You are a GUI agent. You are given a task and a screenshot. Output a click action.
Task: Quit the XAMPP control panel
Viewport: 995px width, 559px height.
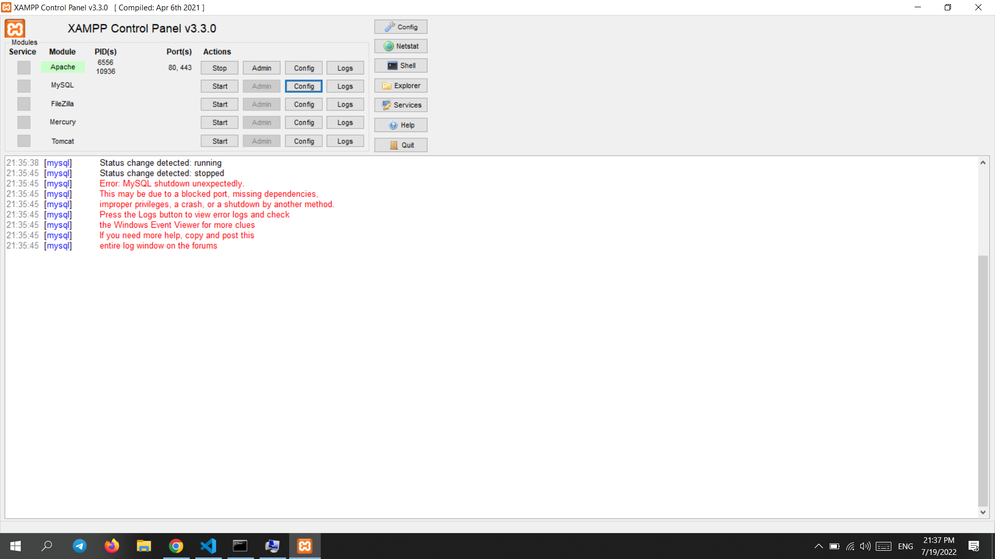401,145
